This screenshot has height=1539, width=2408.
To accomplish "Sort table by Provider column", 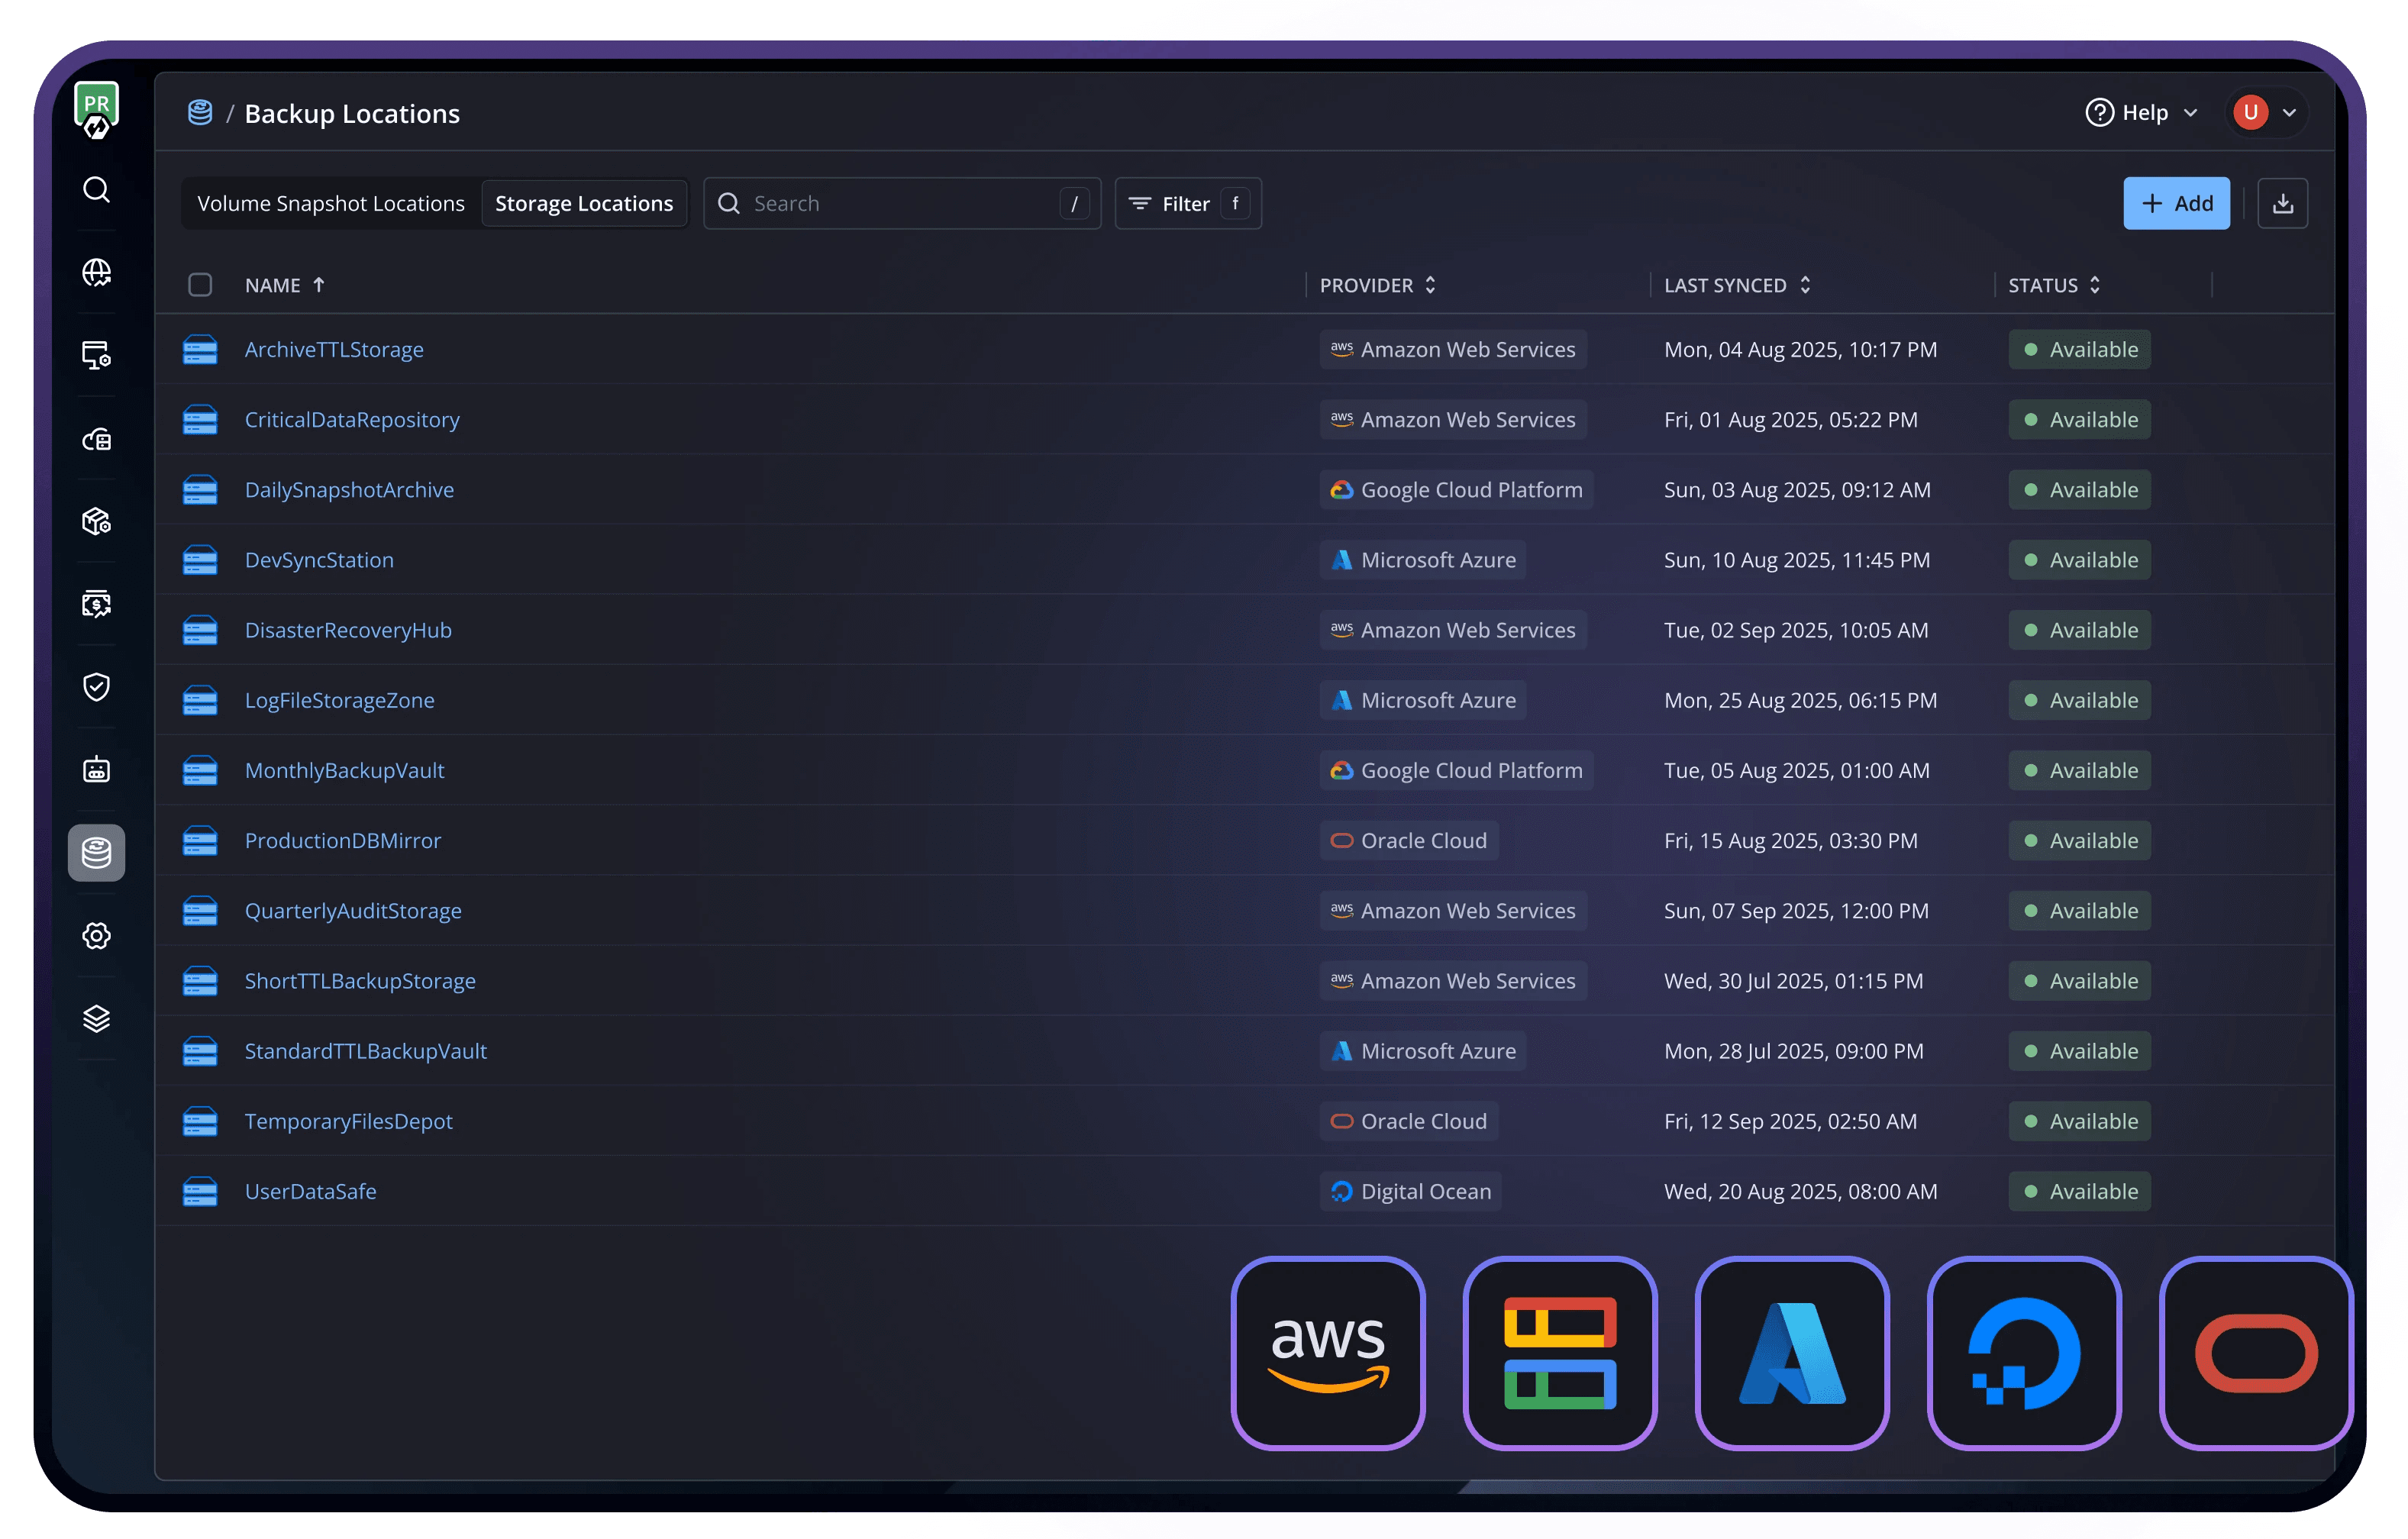I will pos(1377,286).
